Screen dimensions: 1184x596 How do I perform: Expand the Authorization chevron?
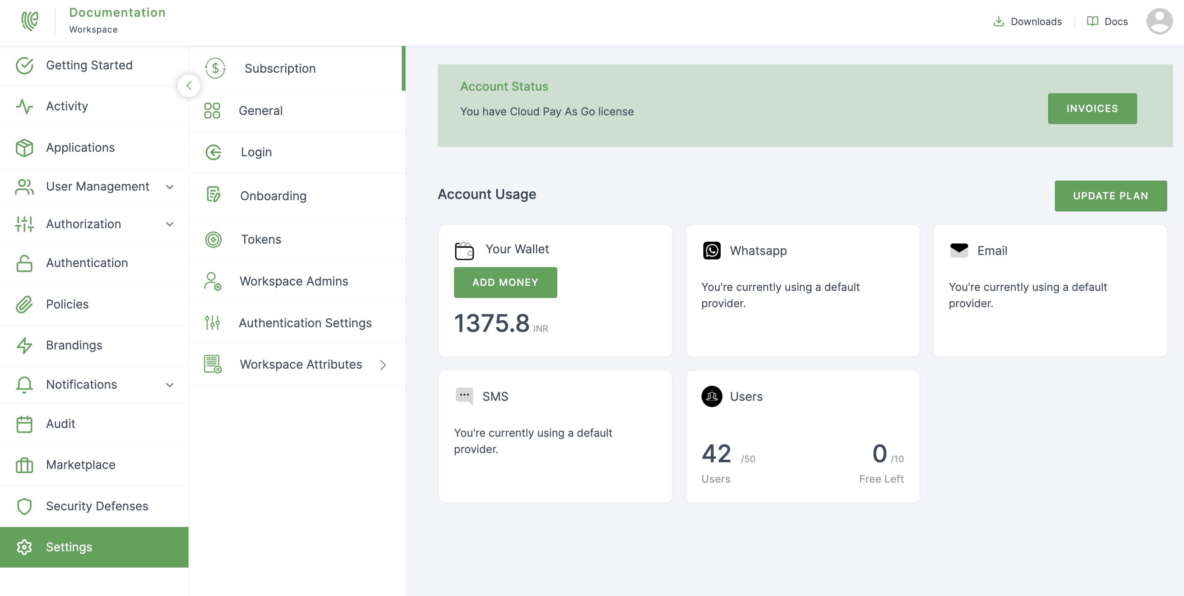click(170, 224)
